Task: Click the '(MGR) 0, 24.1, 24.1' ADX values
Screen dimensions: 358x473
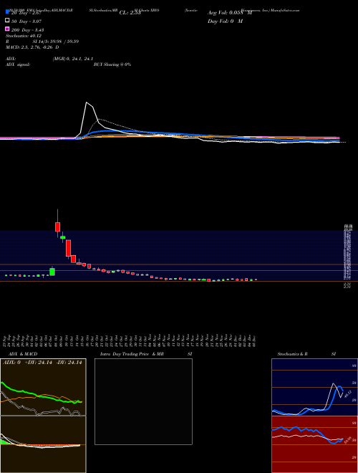Action: (72, 59)
